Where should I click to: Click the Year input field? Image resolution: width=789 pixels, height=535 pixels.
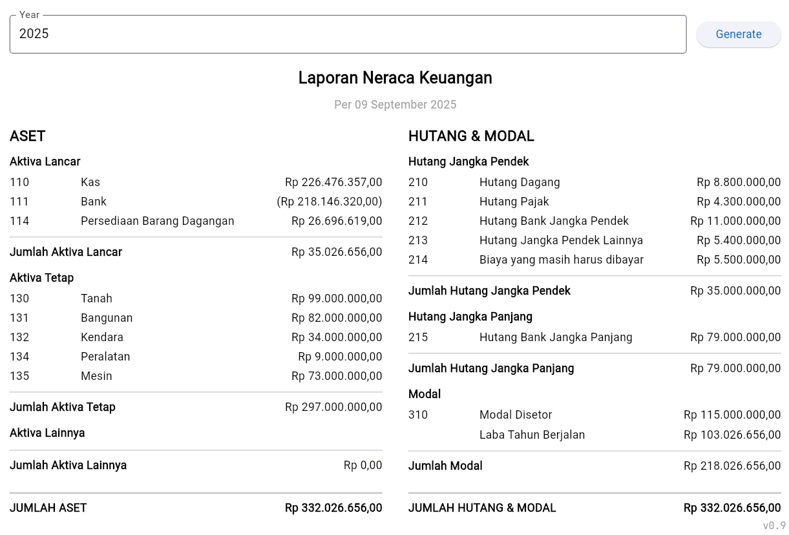[x=348, y=34]
